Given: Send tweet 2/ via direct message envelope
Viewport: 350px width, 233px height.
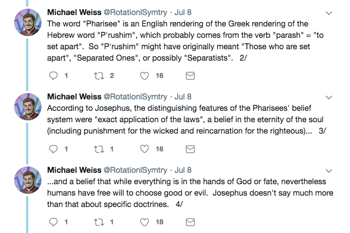Looking at the screenshot, I should [x=190, y=76].
